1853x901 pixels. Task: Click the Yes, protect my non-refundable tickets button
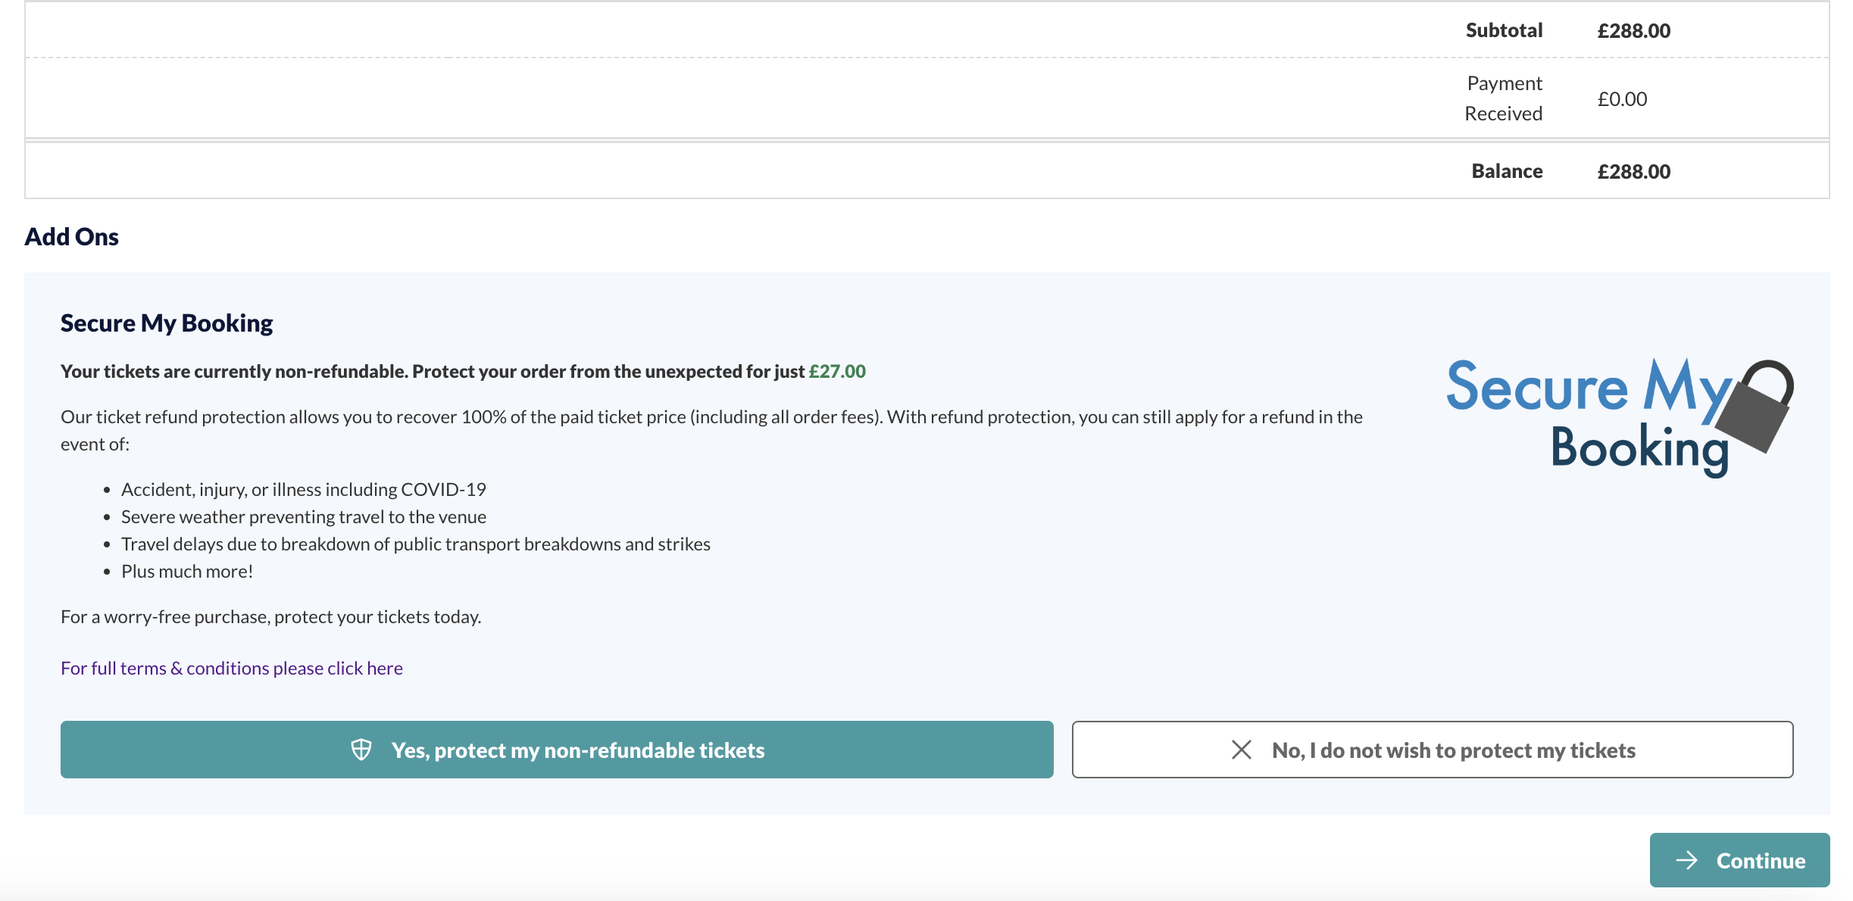(557, 750)
